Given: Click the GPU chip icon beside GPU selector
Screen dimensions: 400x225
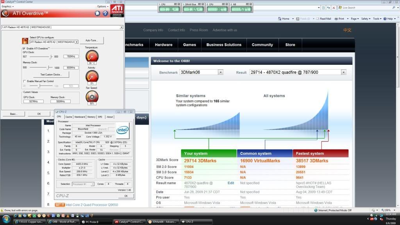Looking at the screenshot, I should [x=25, y=41].
